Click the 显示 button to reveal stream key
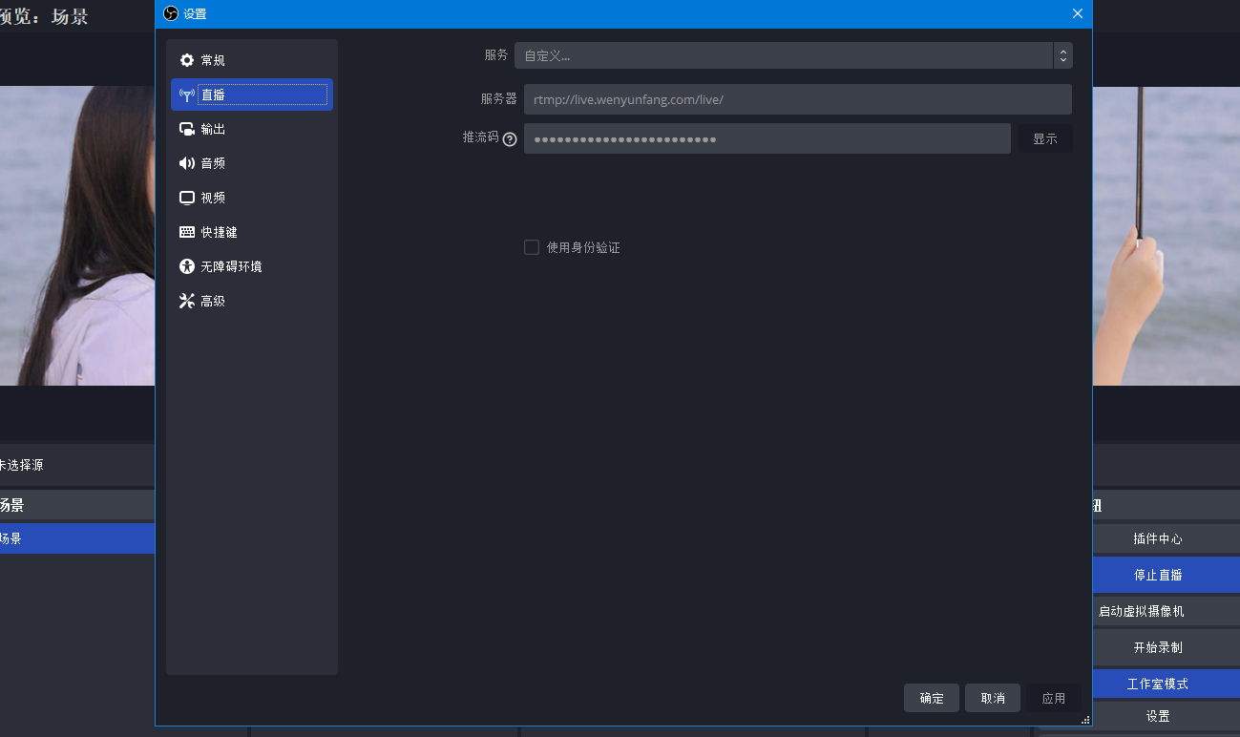This screenshot has height=737, width=1240. pos(1044,138)
